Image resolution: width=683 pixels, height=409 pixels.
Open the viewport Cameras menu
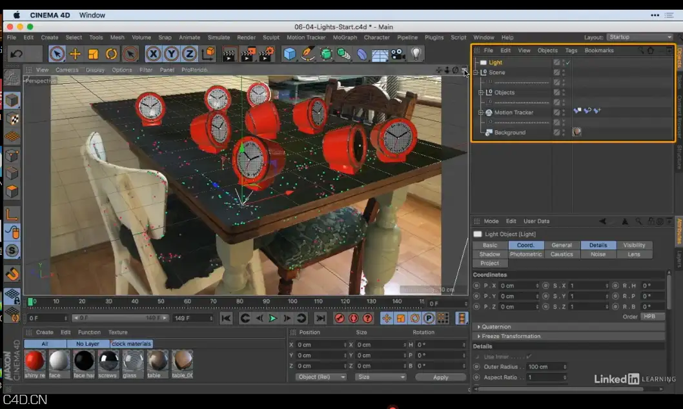66,70
